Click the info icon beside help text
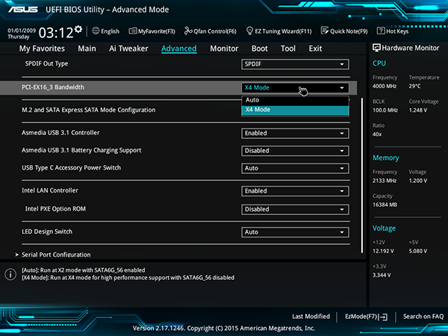 10,274
